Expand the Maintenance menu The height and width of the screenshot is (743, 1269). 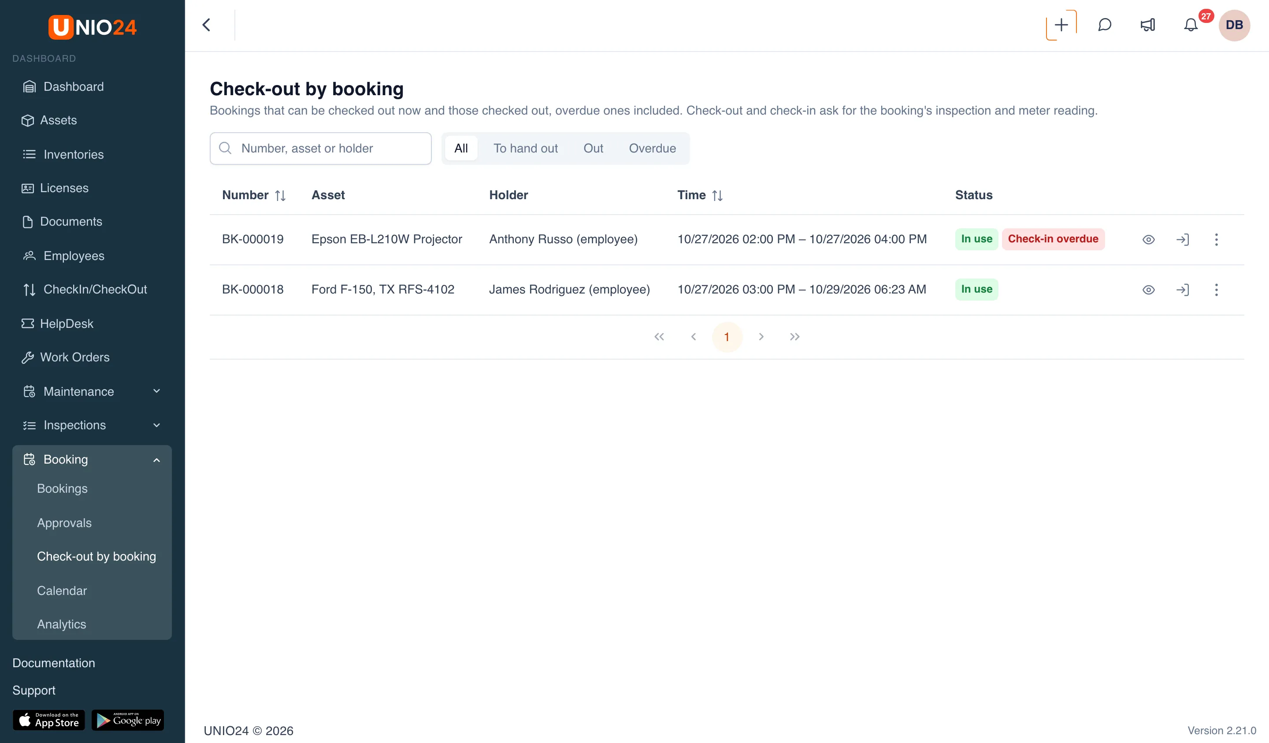coord(92,391)
